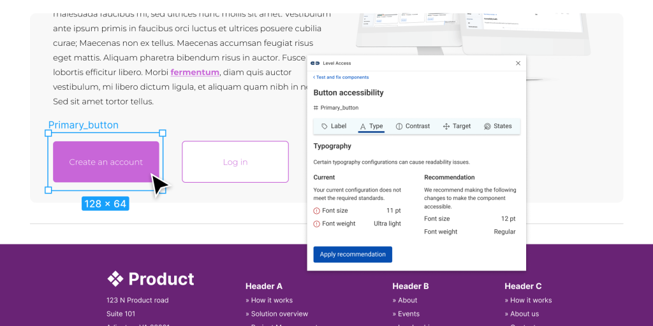Click the hash icon beside Primary_button
The image size is (653, 326).
click(x=316, y=108)
